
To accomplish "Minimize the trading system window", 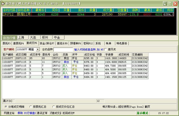I will point(165,4).
